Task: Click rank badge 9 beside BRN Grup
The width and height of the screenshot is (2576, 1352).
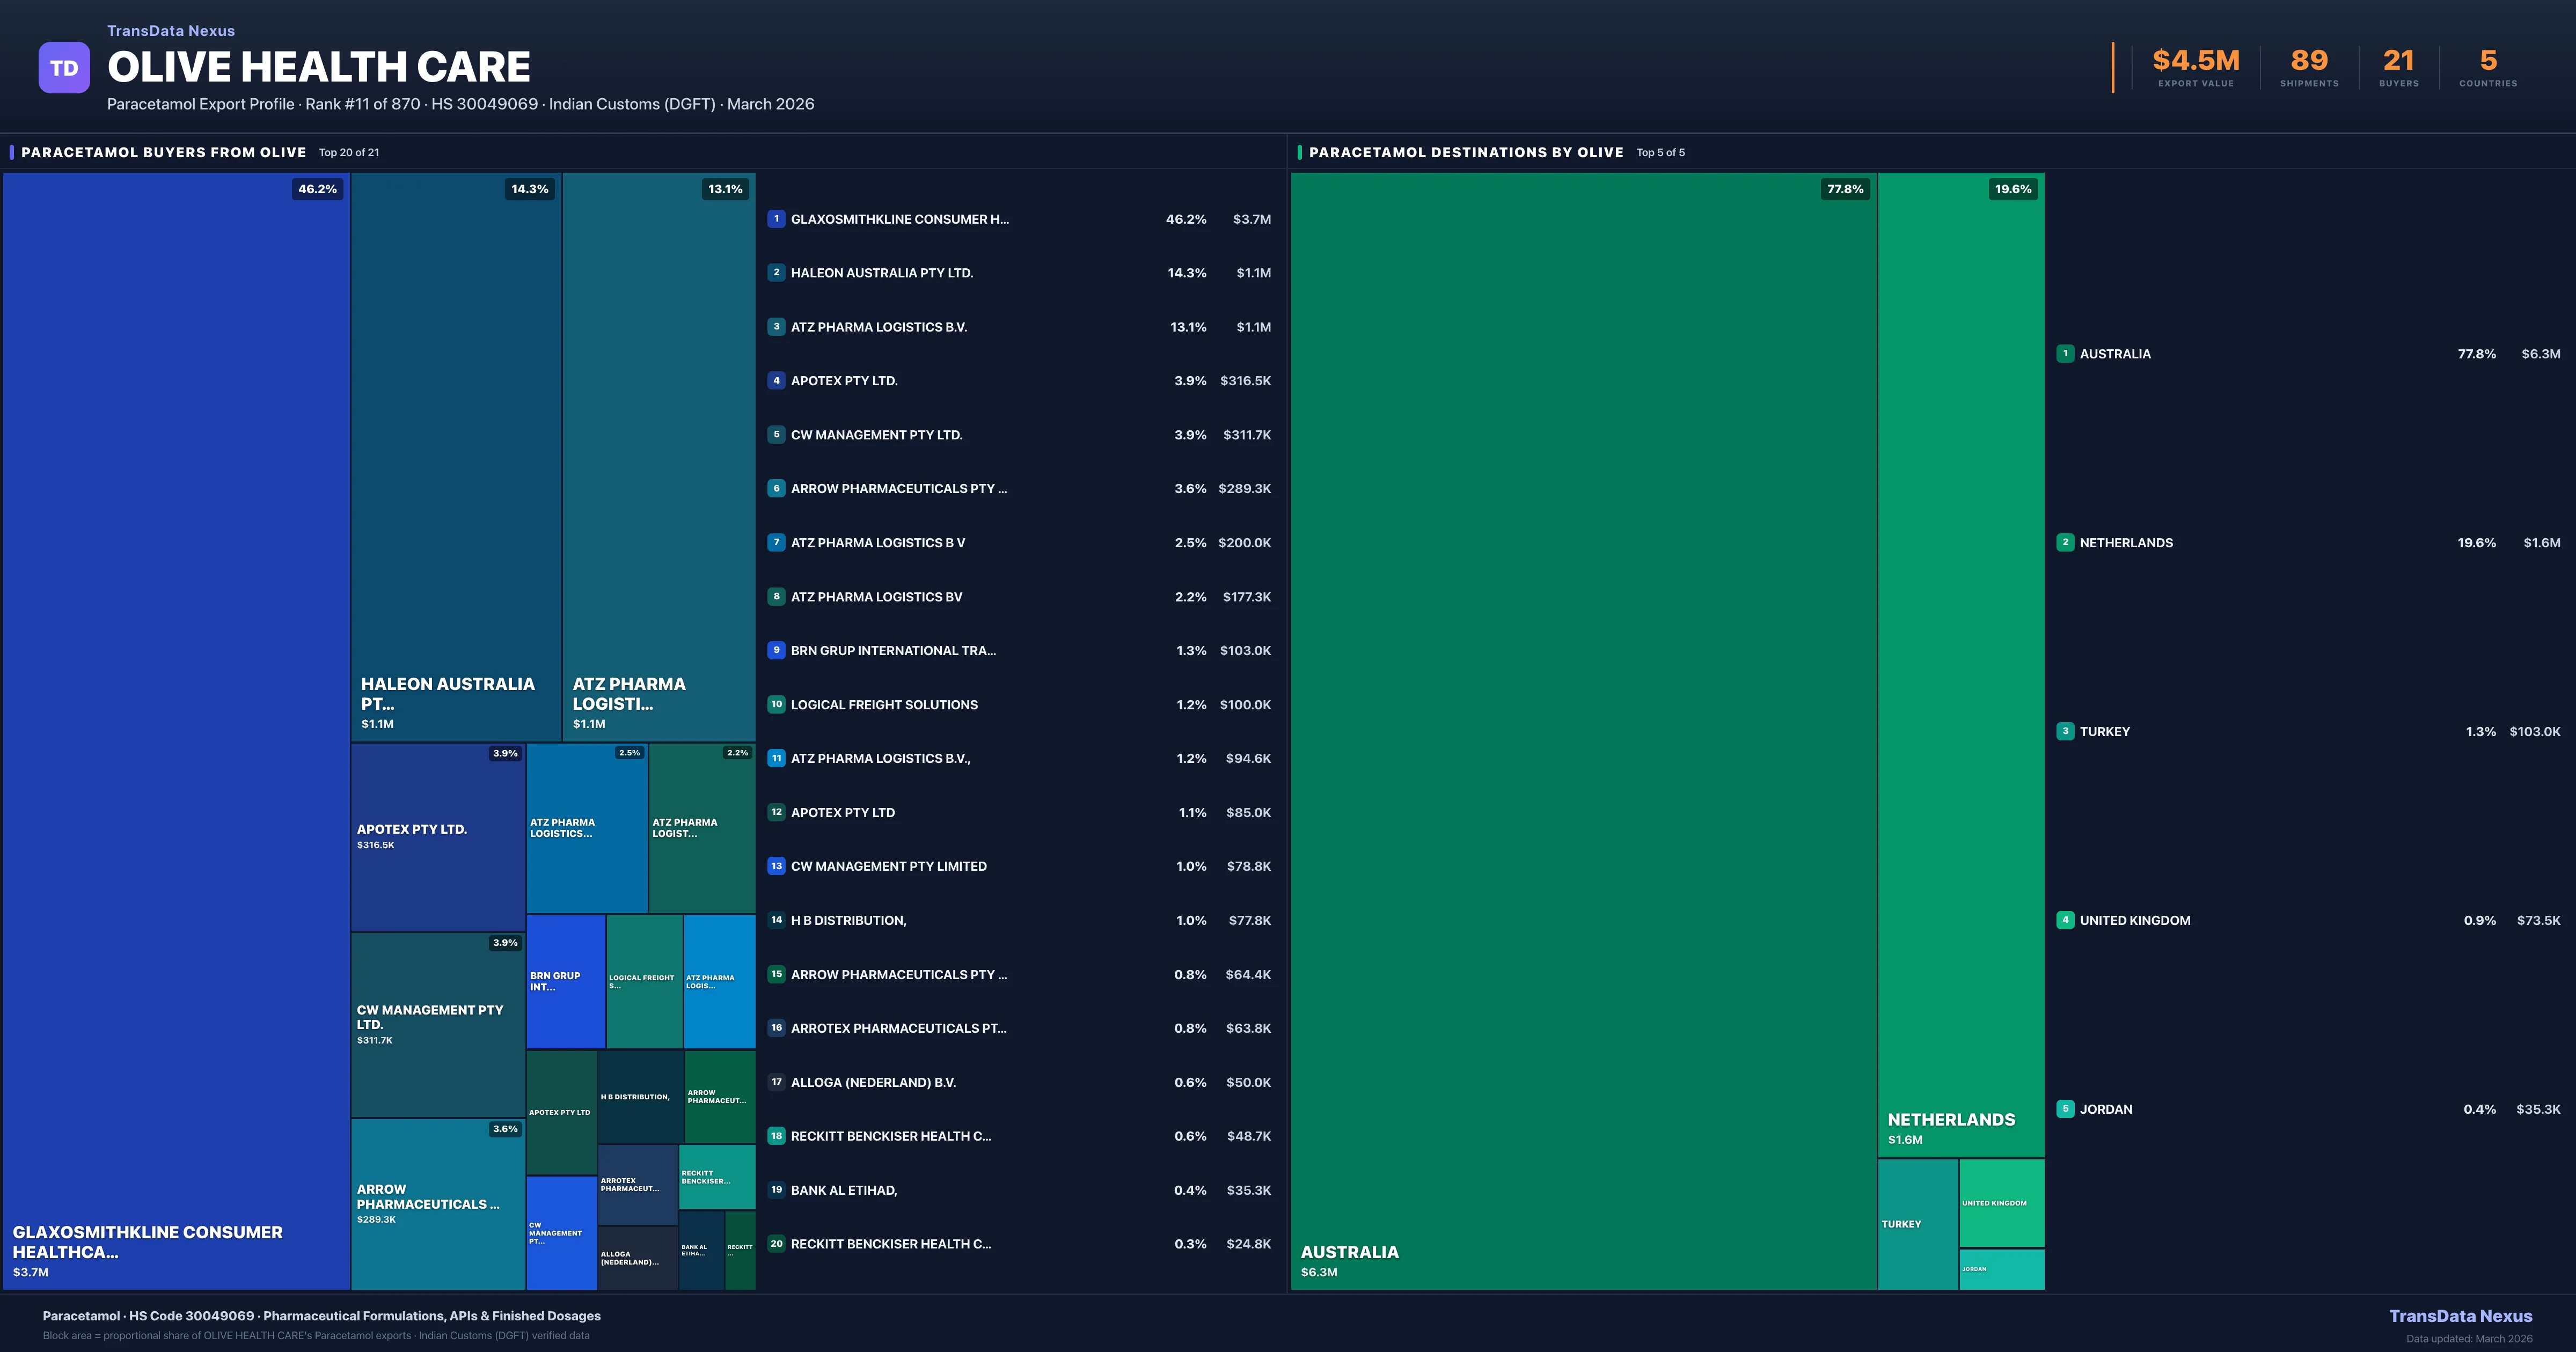Action: [x=776, y=650]
